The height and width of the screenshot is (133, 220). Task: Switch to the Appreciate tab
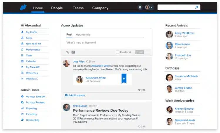point(83,34)
